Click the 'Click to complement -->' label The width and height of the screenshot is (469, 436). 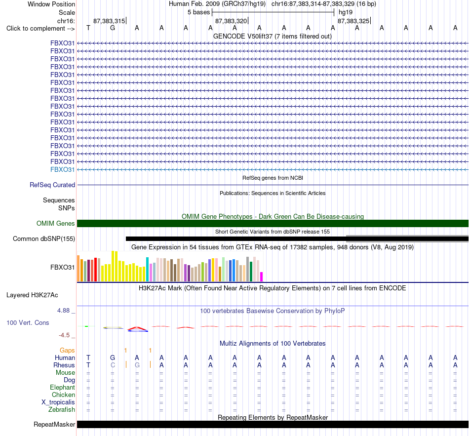[x=40, y=29]
